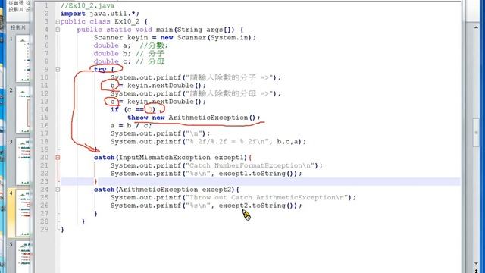Click the "except1.toString()" printf line
This screenshot has height=273, width=485.
(206, 174)
